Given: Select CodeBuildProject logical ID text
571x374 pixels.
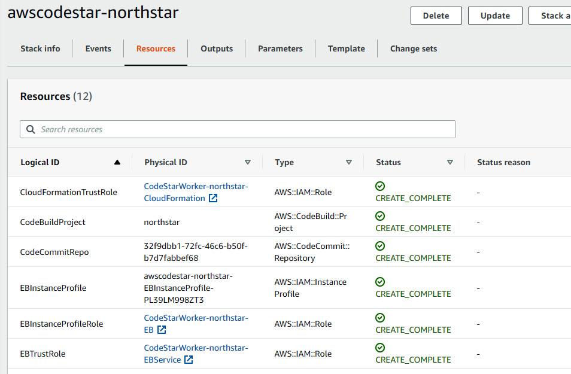Looking at the screenshot, I should point(53,222).
